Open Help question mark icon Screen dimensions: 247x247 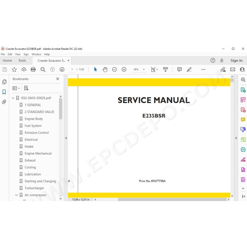213,60
